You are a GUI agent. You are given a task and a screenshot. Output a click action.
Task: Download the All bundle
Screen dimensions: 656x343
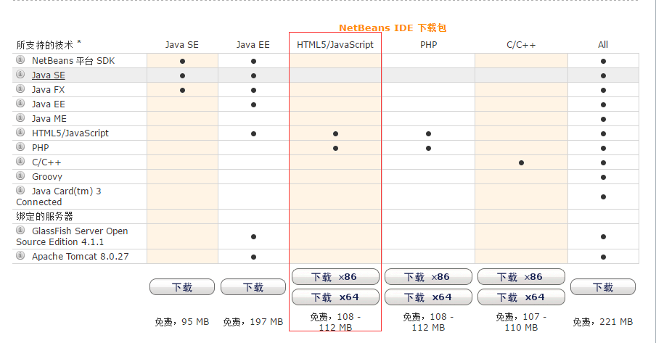[x=603, y=287]
